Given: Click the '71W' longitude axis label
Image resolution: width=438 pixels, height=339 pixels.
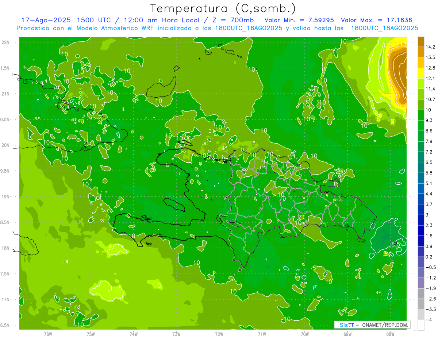Looking at the screenshot, I should point(262,334).
